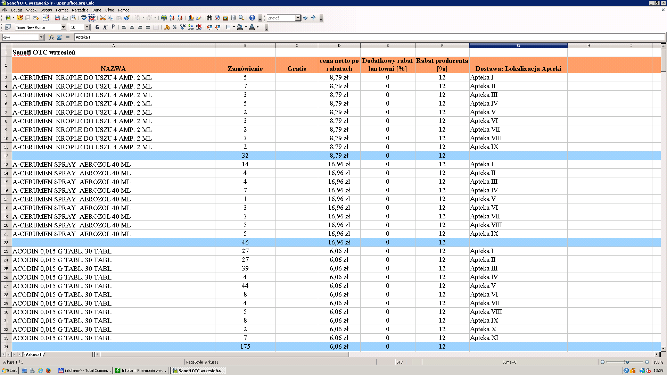The image size is (667, 375).
Task: Toggle AutoSpellcheck icon
Action: (92, 18)
